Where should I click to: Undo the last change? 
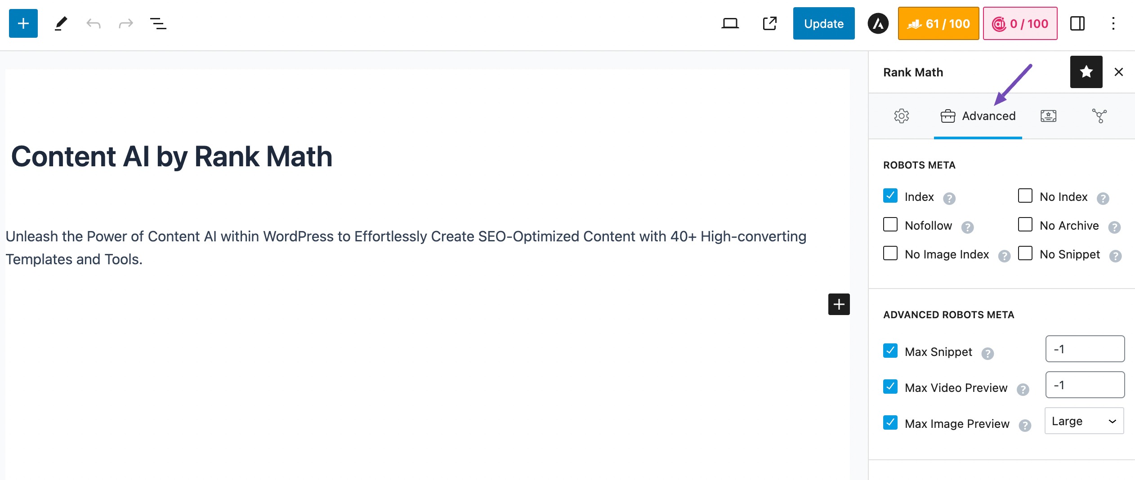tap(94, 23)
